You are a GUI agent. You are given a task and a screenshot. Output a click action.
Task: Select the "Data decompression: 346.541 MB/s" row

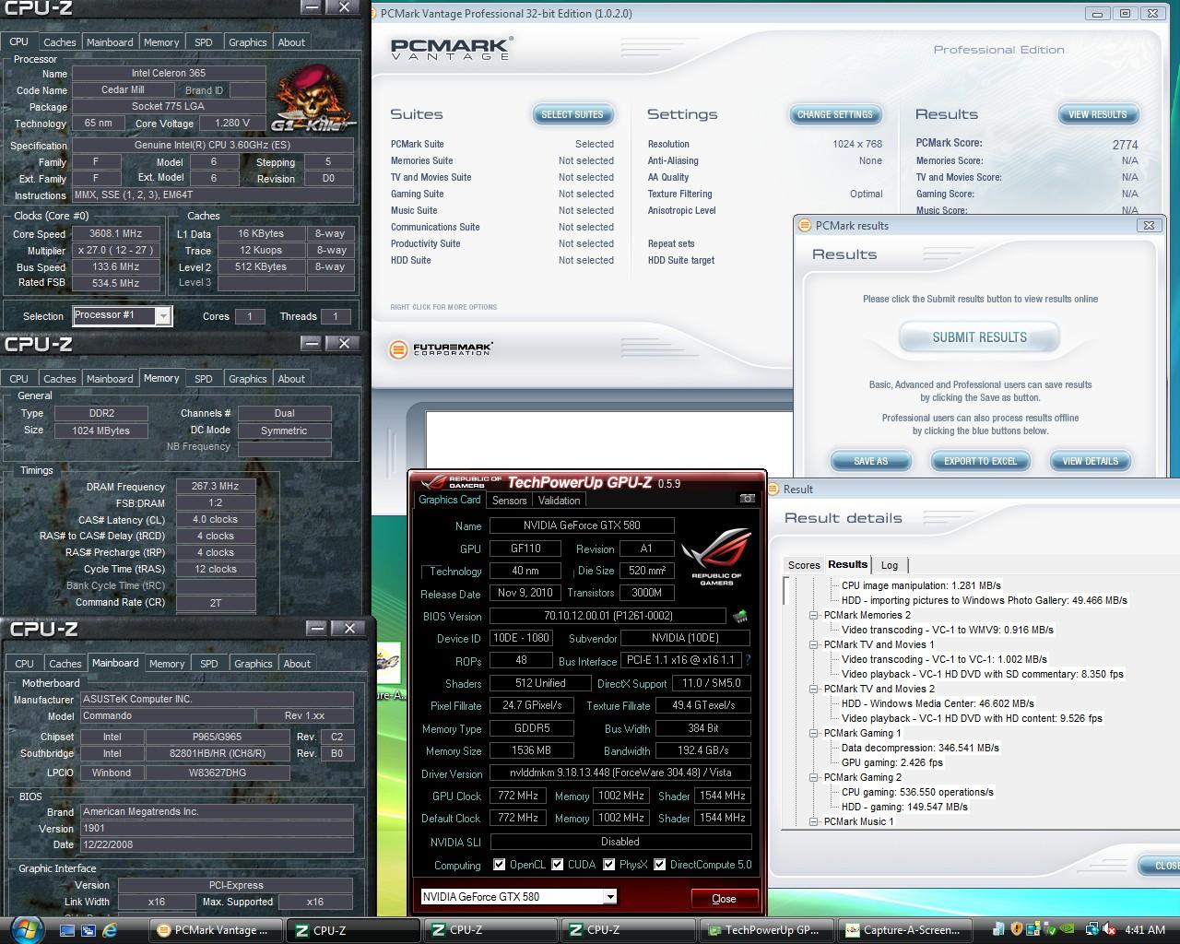pyautogui.click(x=920, y=748)
